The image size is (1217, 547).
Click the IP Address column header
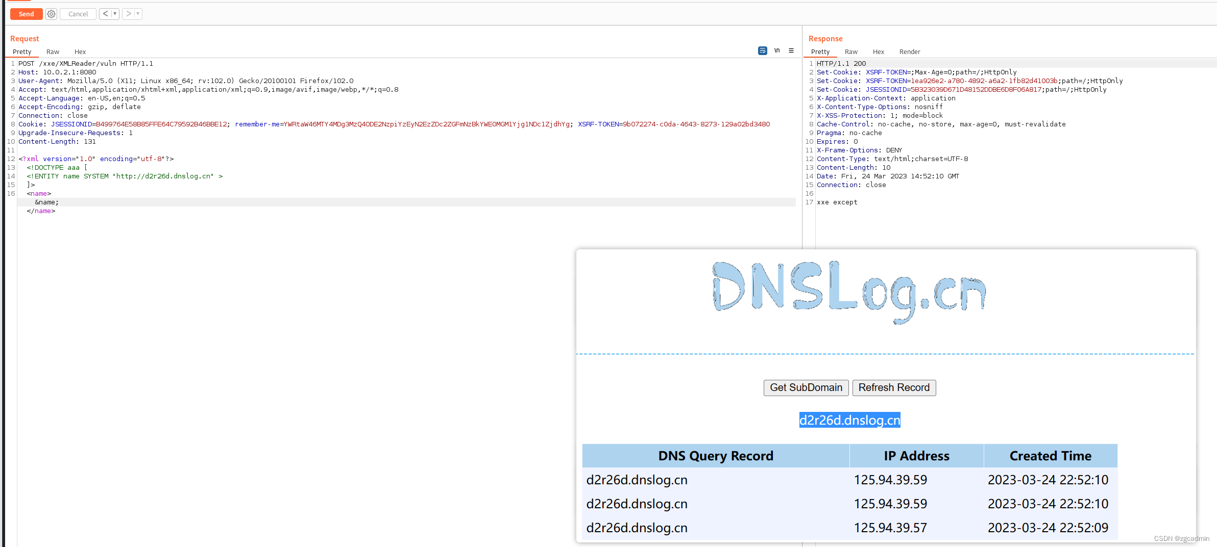point(916,456)
